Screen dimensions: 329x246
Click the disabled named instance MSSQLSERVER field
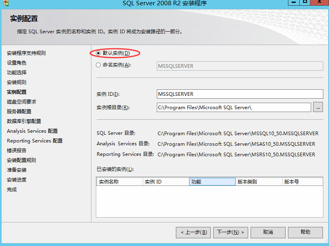pyautogui.click(x=240, y=66)
